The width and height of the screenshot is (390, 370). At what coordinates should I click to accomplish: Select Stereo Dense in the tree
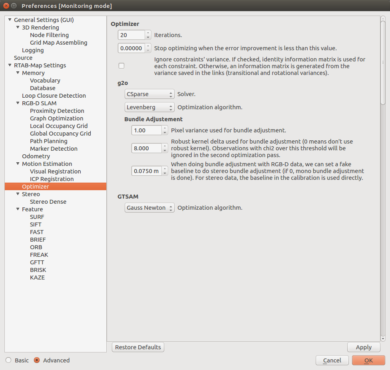pos(48,202)
